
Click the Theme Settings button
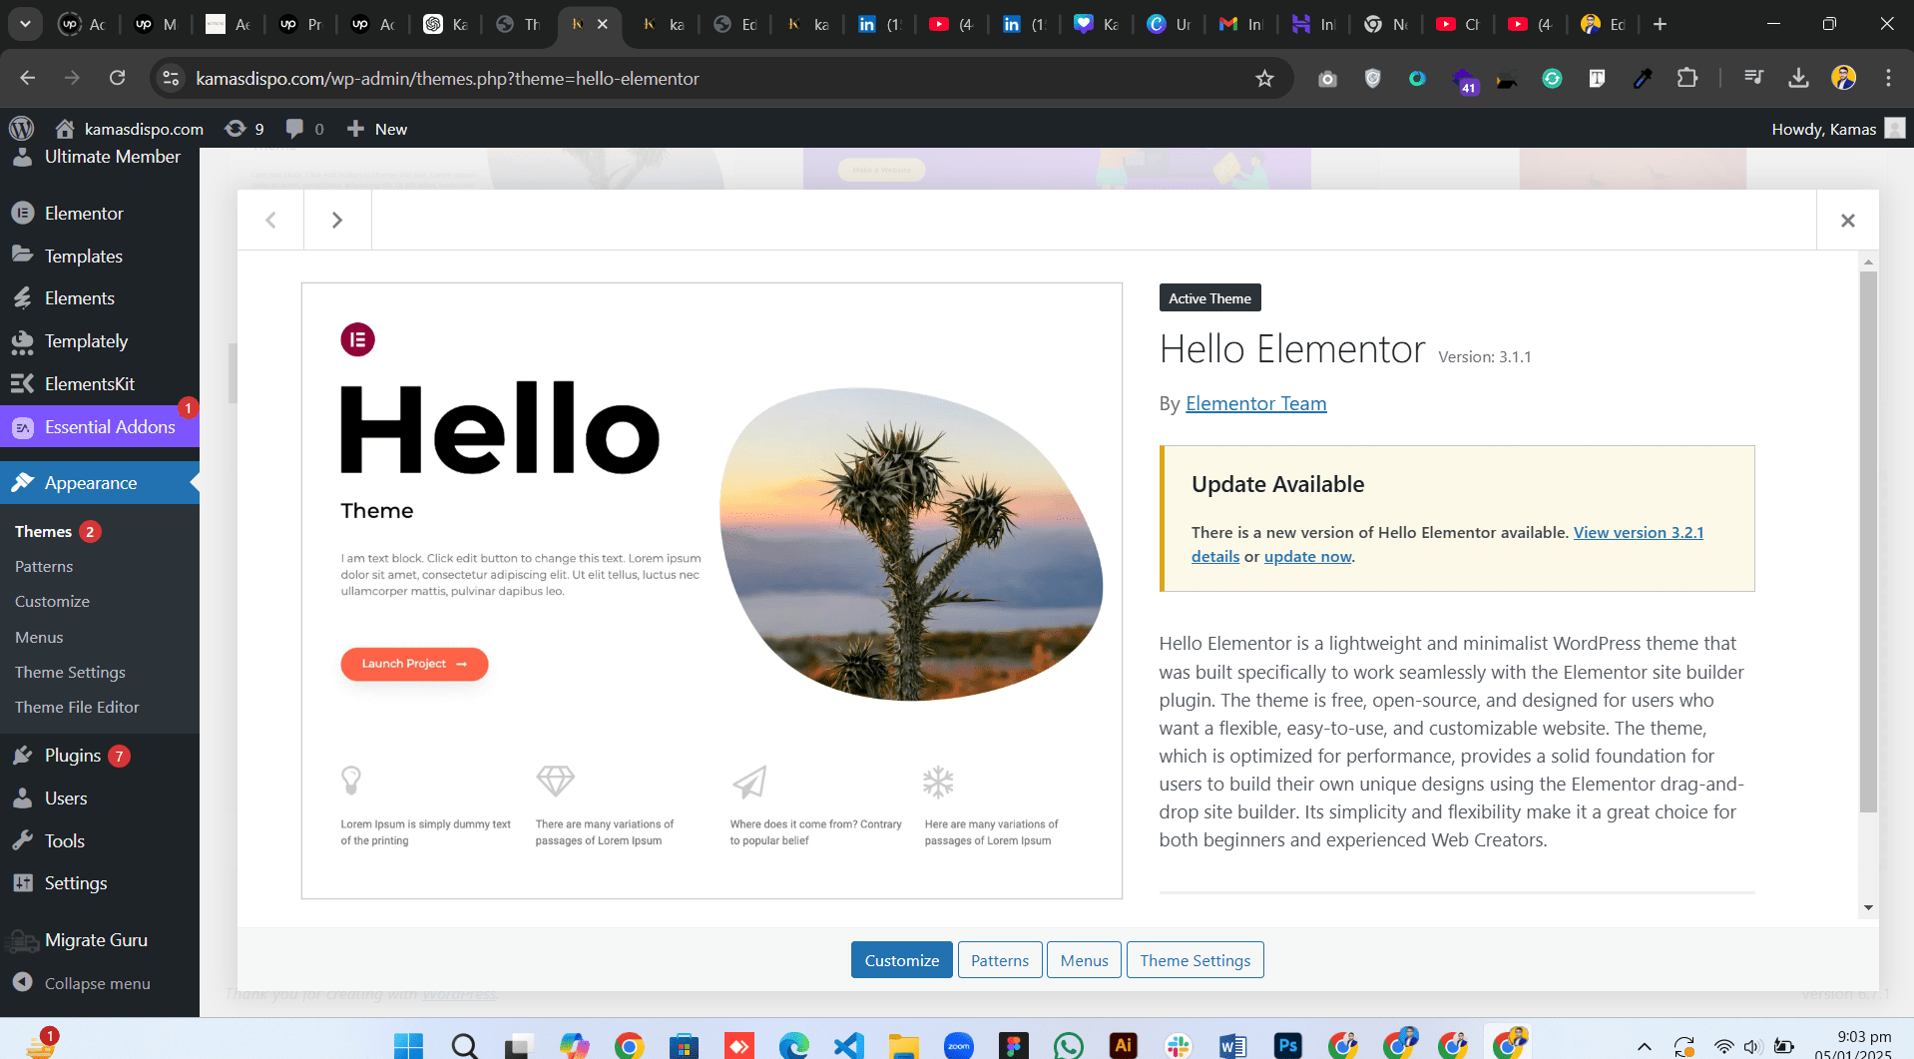click(1195, 960)
